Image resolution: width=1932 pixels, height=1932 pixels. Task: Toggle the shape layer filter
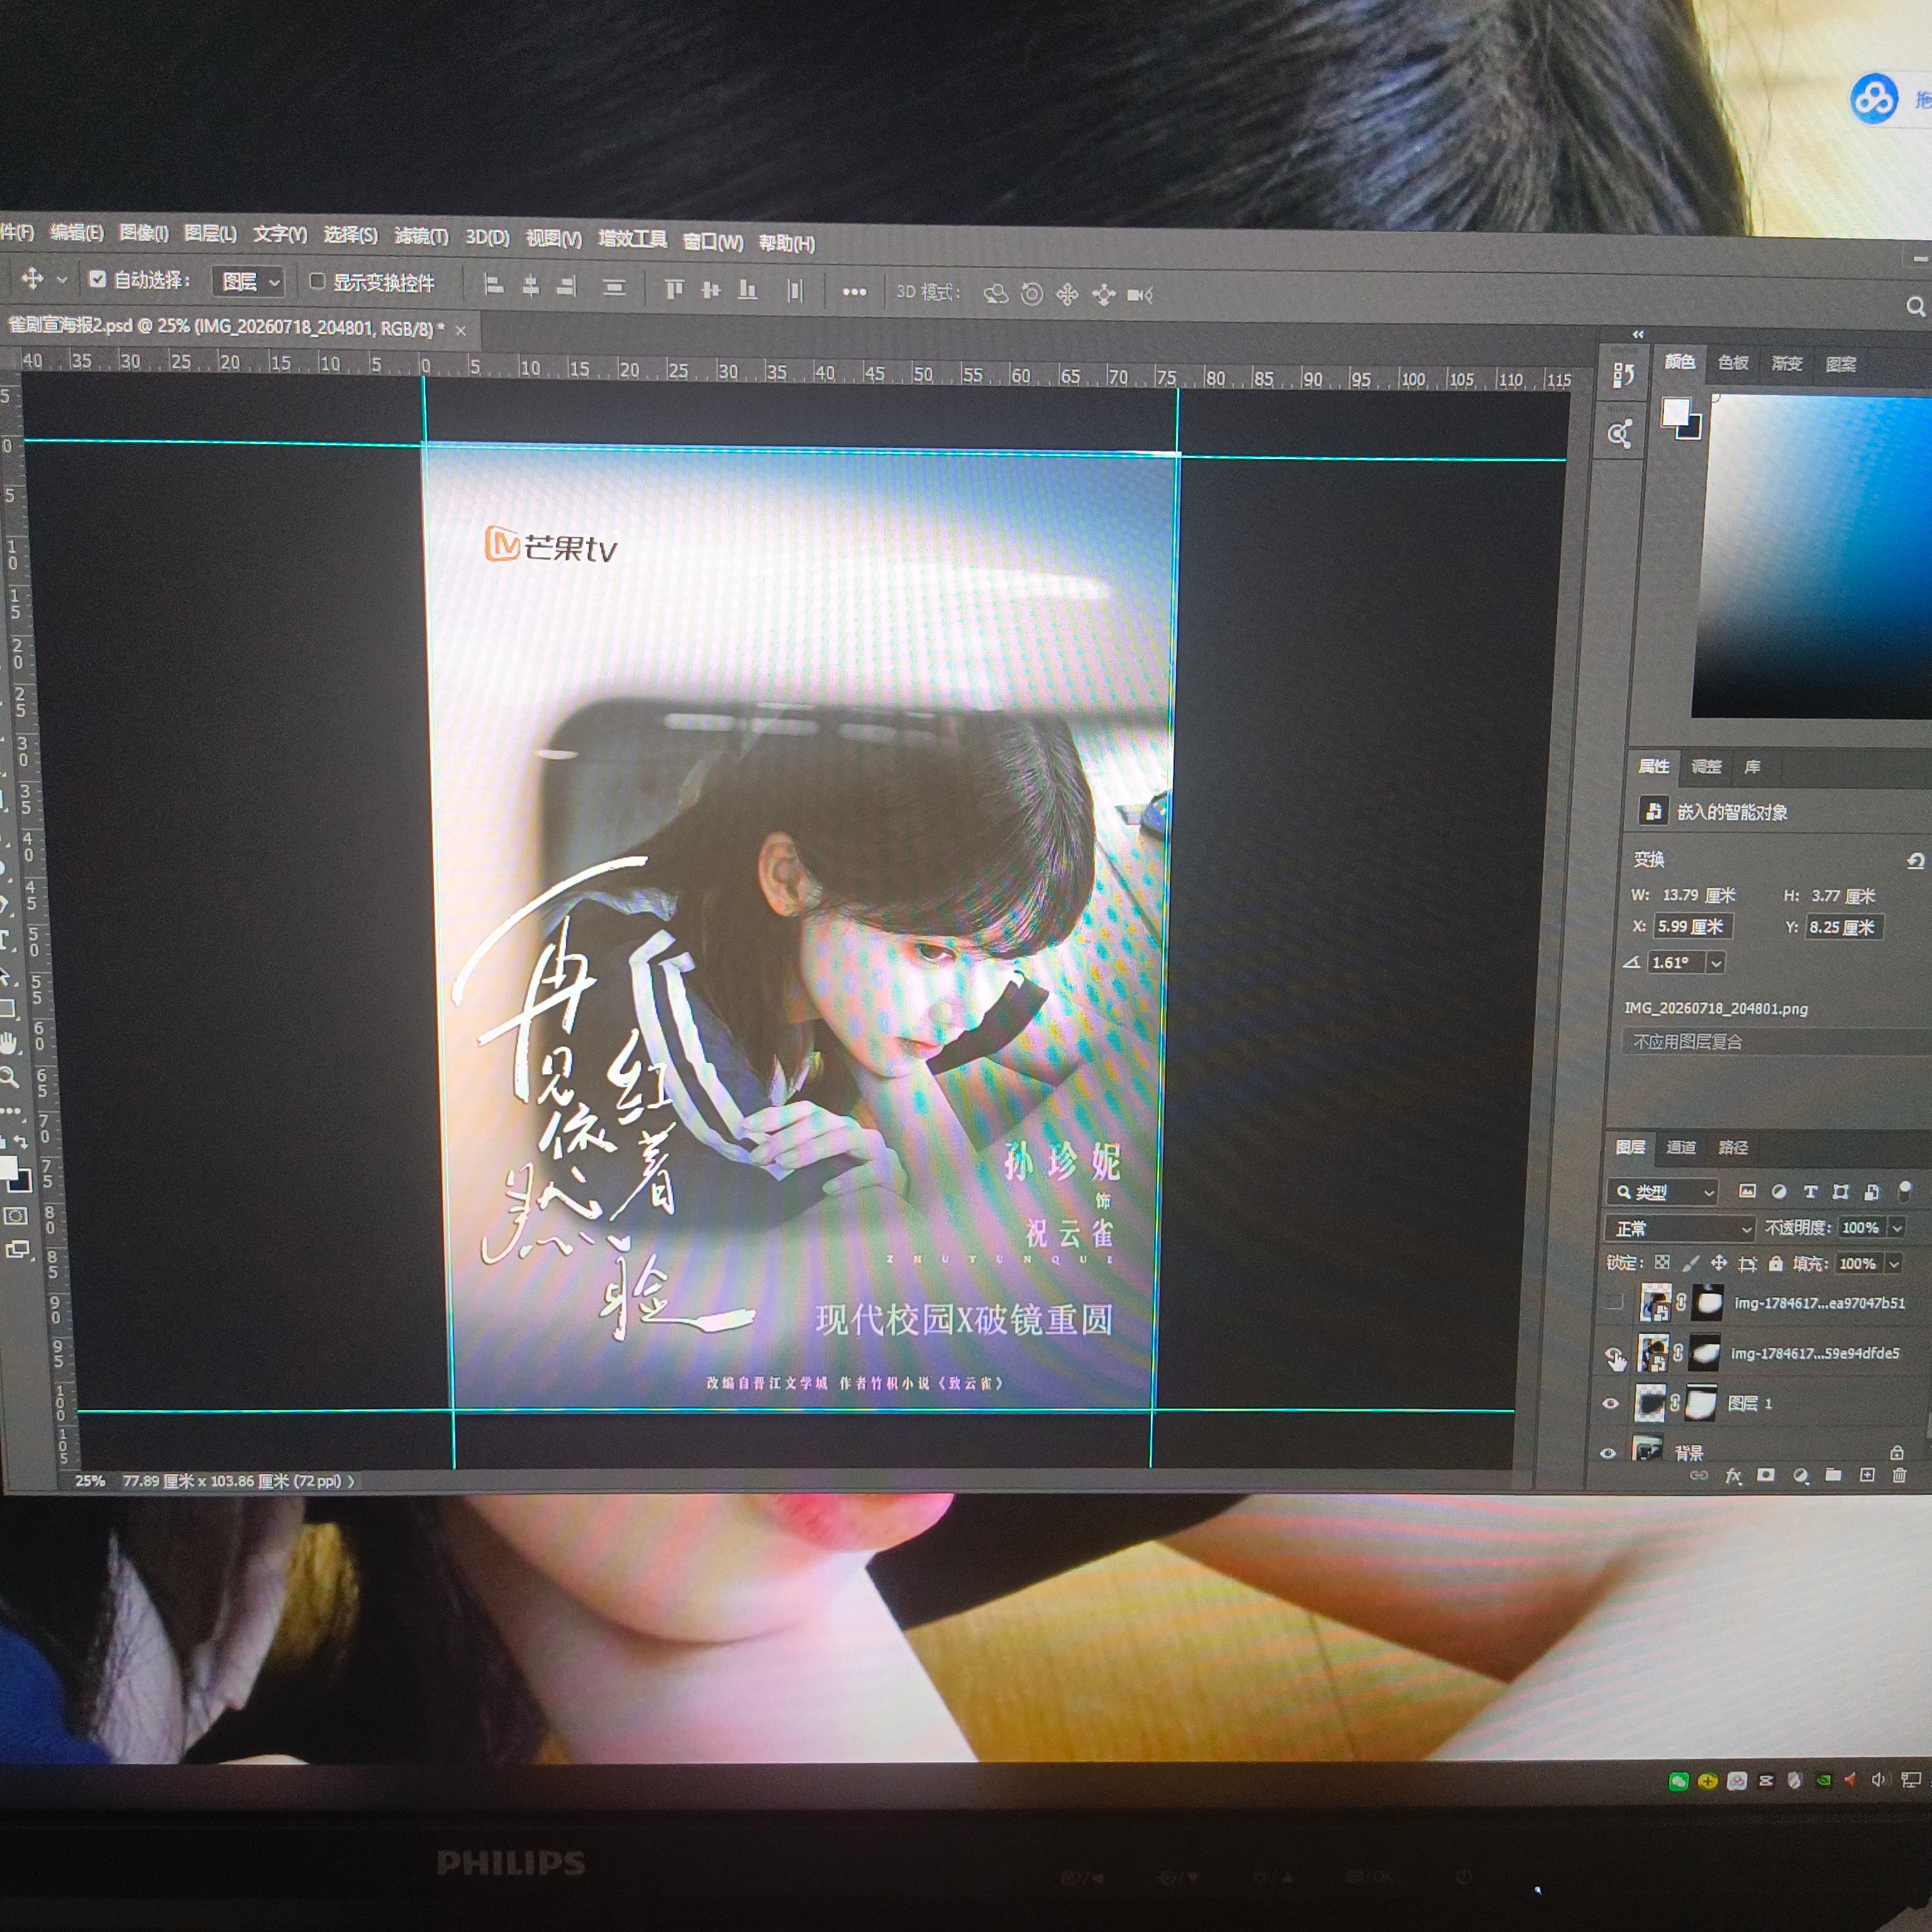[x=1841, y=1191]
